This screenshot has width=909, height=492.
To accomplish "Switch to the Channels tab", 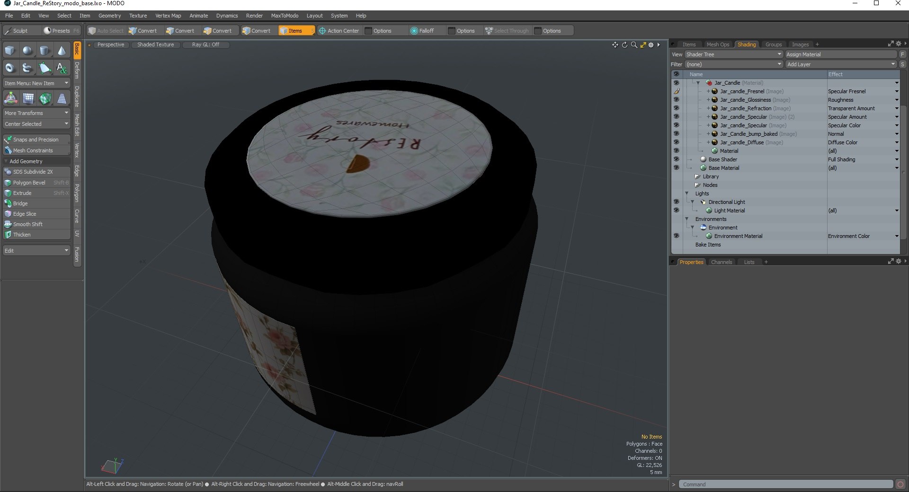I will point(722,262).
